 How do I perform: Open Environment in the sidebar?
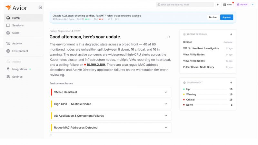pyautogui.click(x=23, y=51)
